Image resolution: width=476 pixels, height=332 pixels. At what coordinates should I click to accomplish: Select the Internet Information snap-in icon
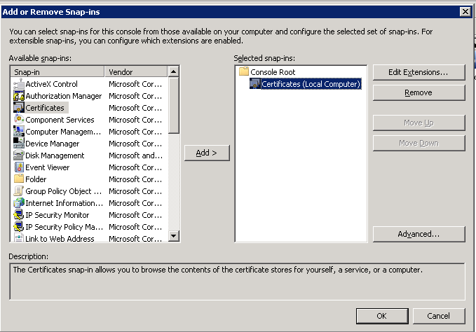coord(19,203)
